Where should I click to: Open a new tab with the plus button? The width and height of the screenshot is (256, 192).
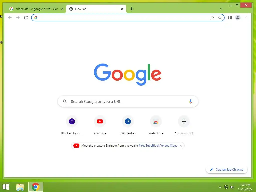132,9
